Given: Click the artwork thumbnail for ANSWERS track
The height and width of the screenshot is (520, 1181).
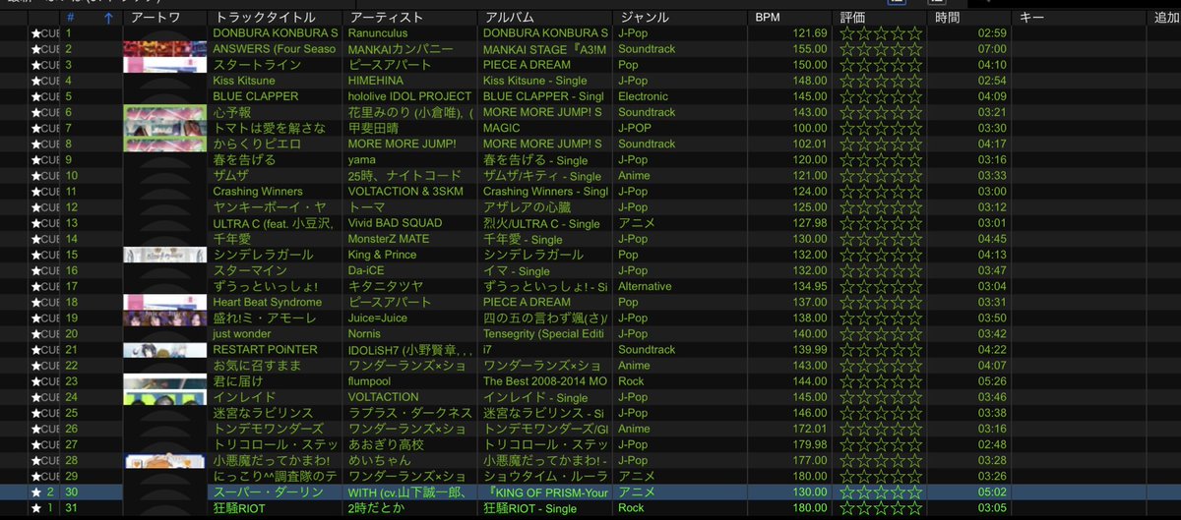Looking at the screenshot, I should (165, 49).
